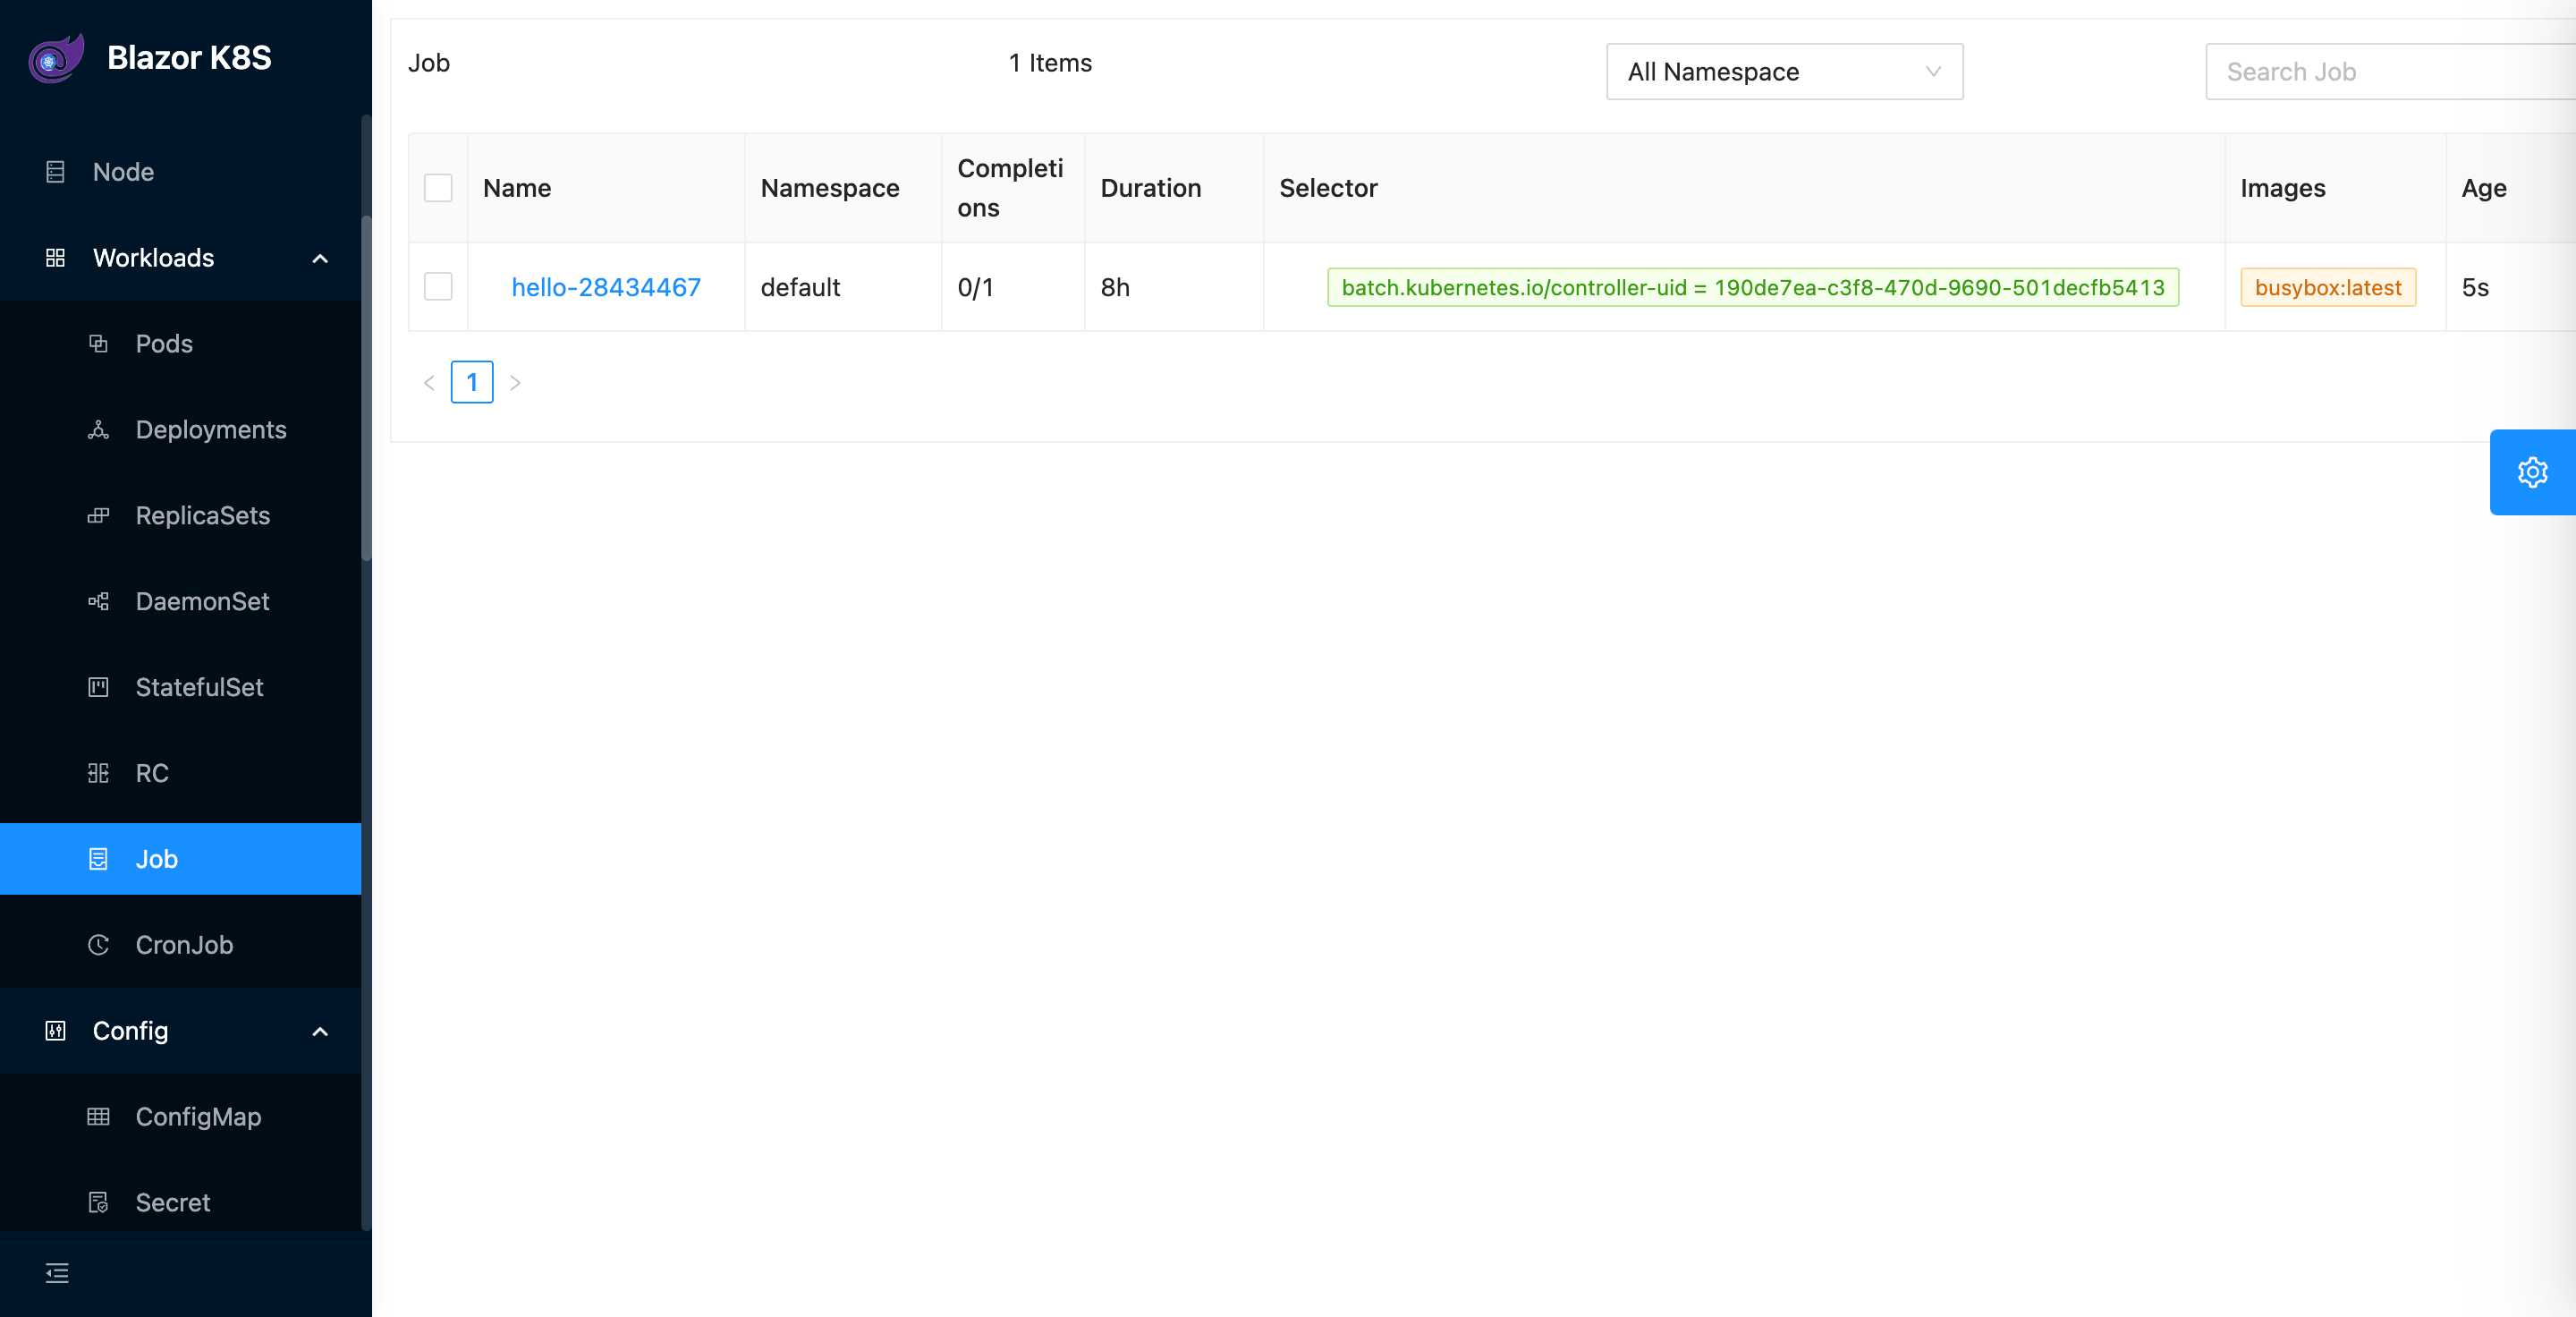2576x1317 pixels.
Task: Click the Blazor K8S logo icon
Action: click(x=56, y=58)
